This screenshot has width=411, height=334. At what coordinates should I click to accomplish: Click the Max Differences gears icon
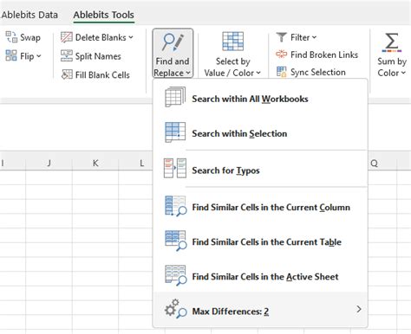pyautogui.click(x=175, y=309)
